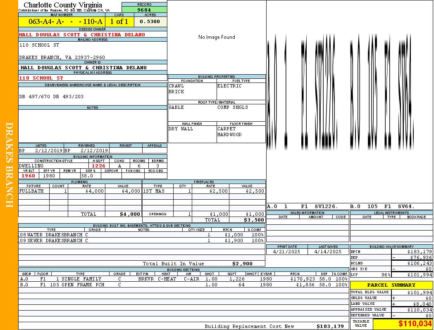Click the Listed date BP 2/12/2019
This screenshot has width=434, height=330.
click(x=41, y=151)
